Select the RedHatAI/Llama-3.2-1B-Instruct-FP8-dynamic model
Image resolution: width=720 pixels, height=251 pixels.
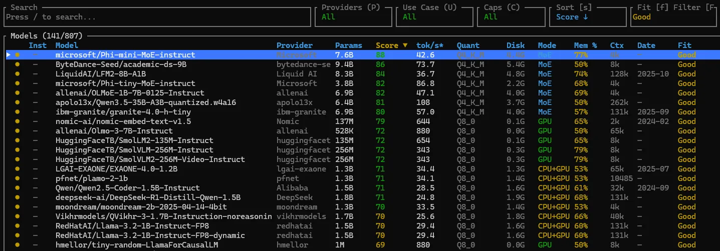click(150, 235)
